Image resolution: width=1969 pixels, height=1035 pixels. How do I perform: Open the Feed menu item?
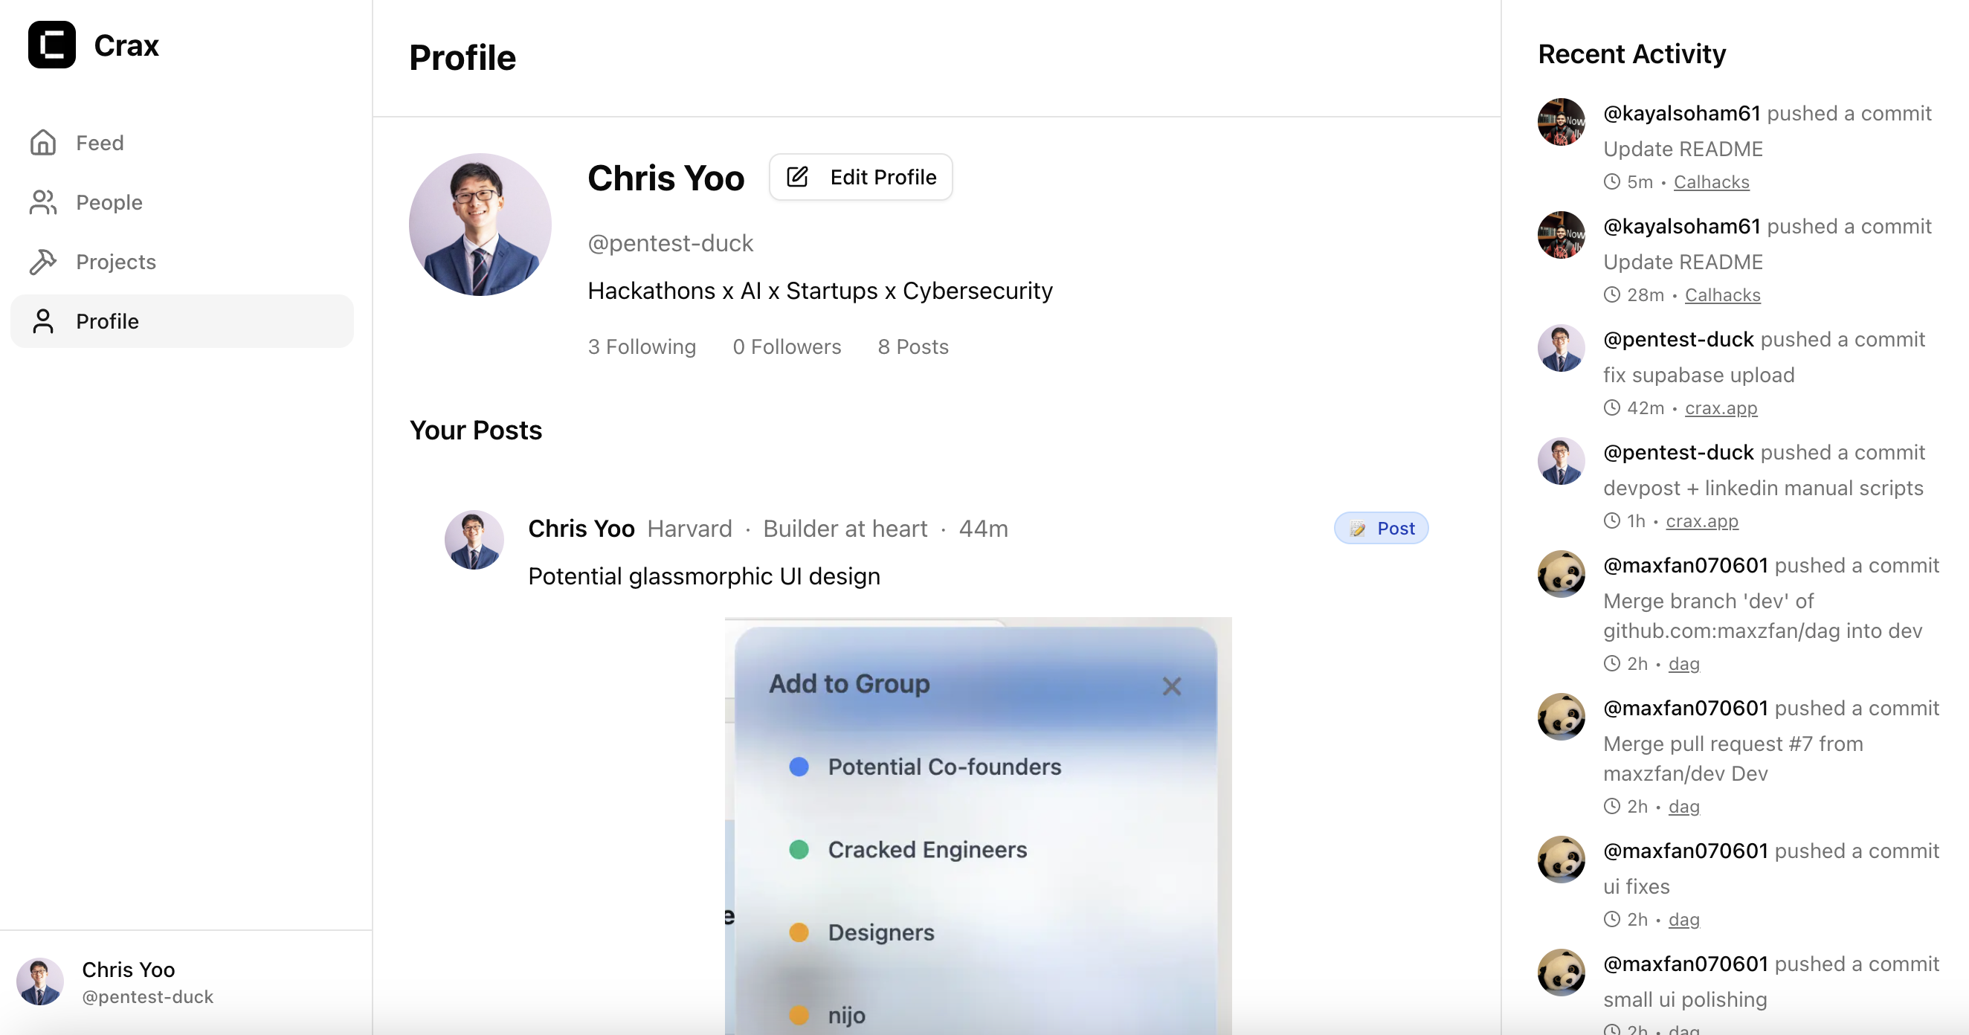(100, 143)
